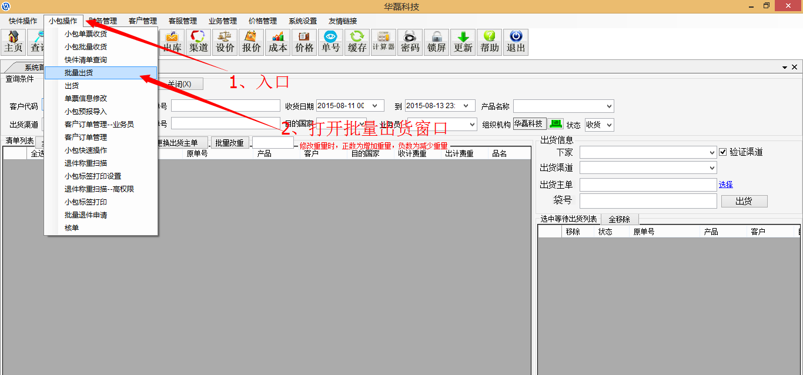Open the 价格管理 menu

tap(263, 21)
